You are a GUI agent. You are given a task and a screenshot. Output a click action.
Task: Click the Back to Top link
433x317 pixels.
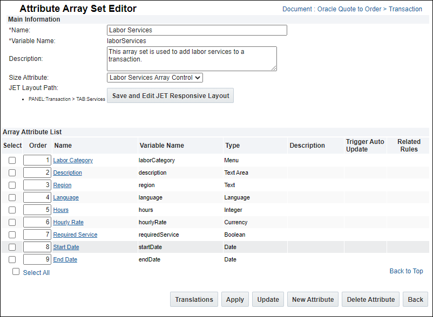point(406,271)
